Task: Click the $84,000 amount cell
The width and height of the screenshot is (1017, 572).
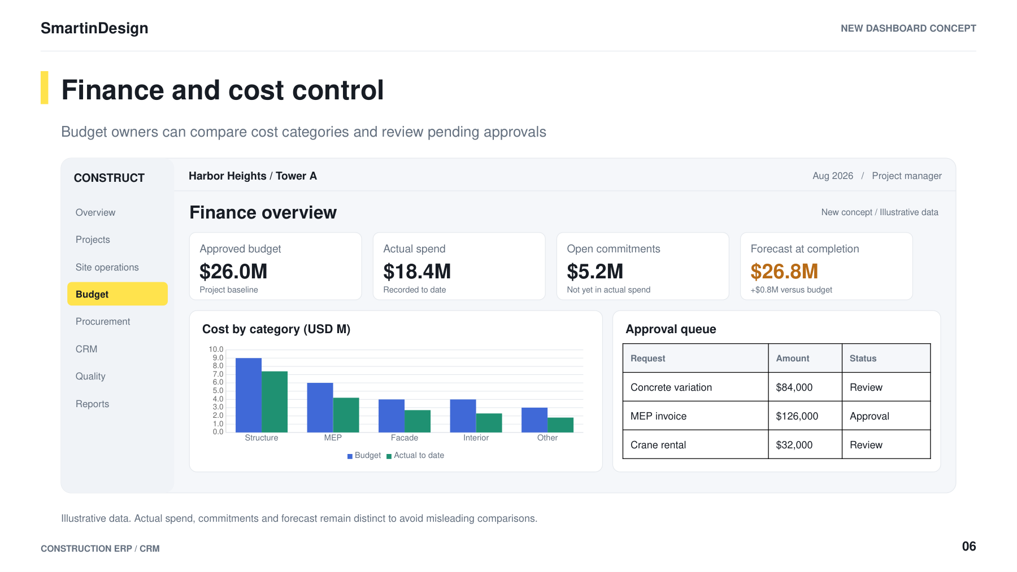Action: pyautogui.click(x=805, y=387)
